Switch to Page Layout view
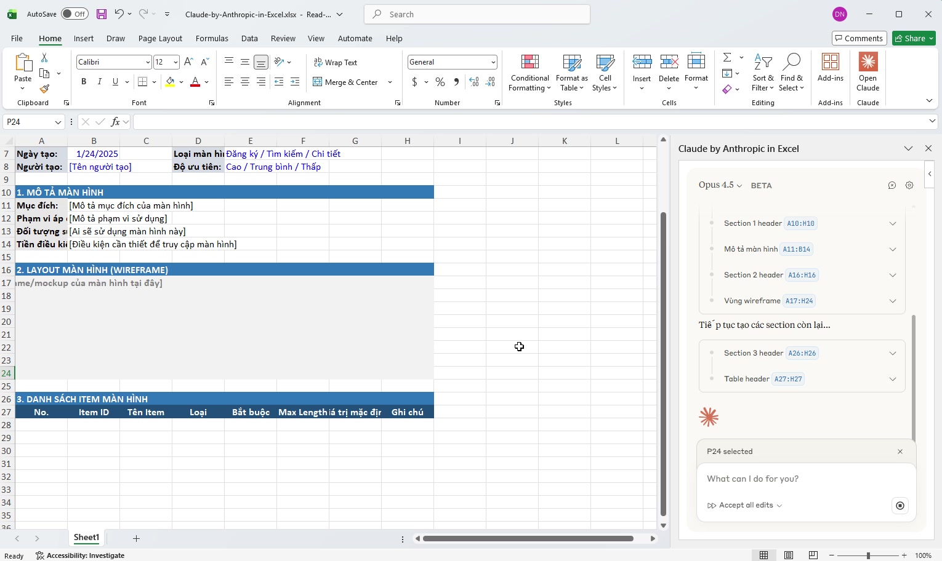The height and width of the screenshot is (561, 942). [x=789, y=555]
